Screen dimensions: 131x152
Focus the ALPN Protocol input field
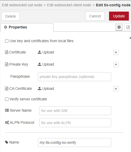tap(75, 123)
